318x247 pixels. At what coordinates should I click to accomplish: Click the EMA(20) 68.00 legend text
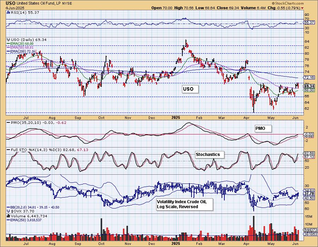click(x=22, y=43)
